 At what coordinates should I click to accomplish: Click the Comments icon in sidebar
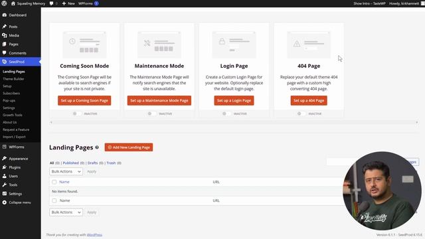[x=5, y=53]
